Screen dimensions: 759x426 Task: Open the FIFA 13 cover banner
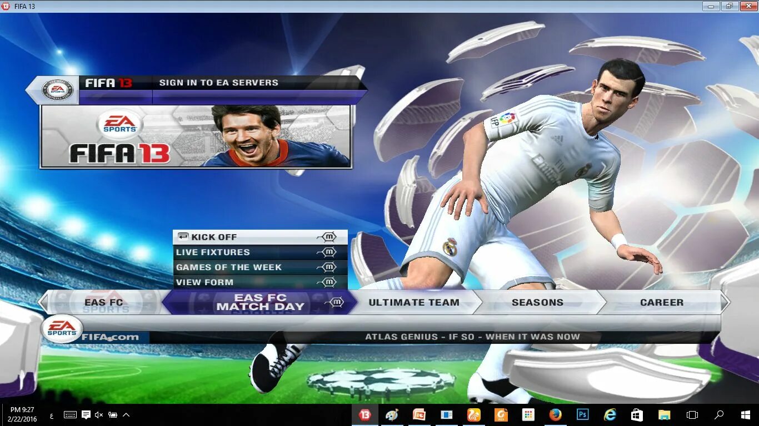196,136
